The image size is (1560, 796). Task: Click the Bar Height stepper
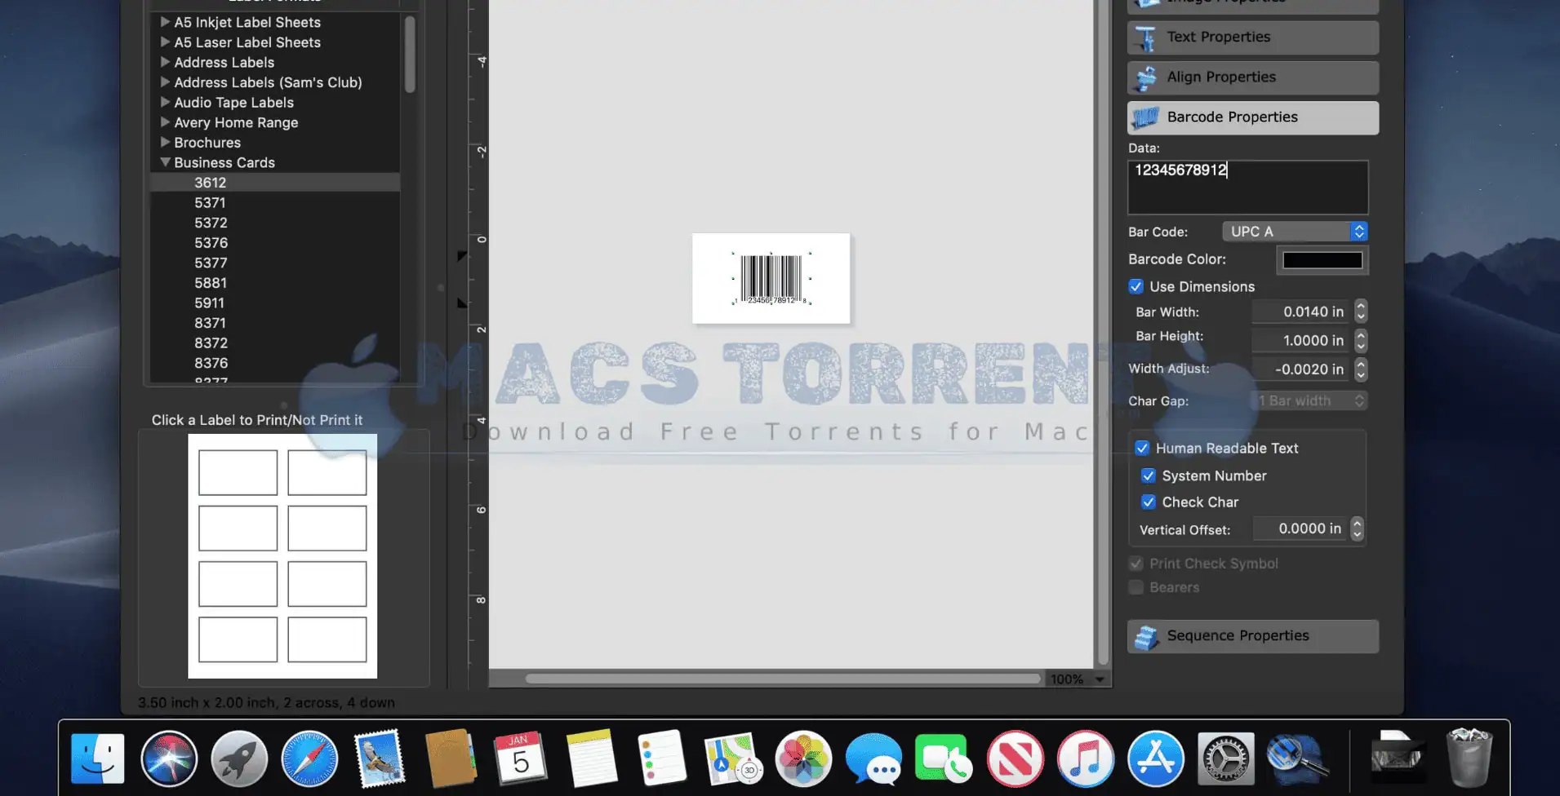[x=1360, y=340]
